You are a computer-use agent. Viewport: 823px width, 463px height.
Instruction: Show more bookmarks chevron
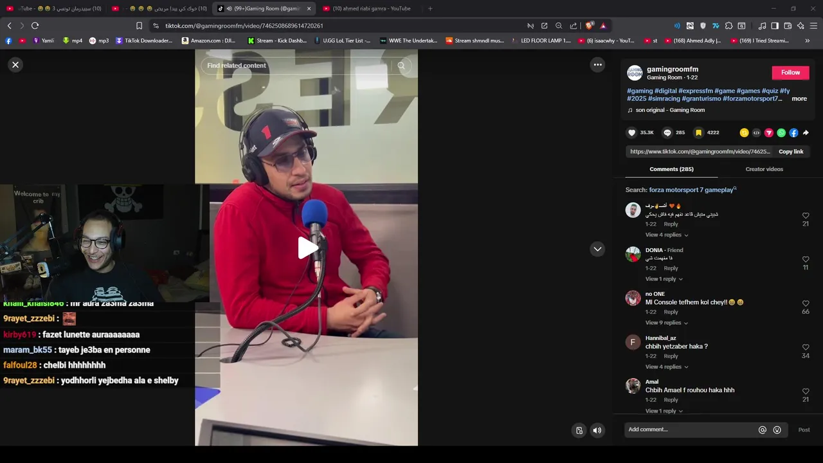(807, 41)
